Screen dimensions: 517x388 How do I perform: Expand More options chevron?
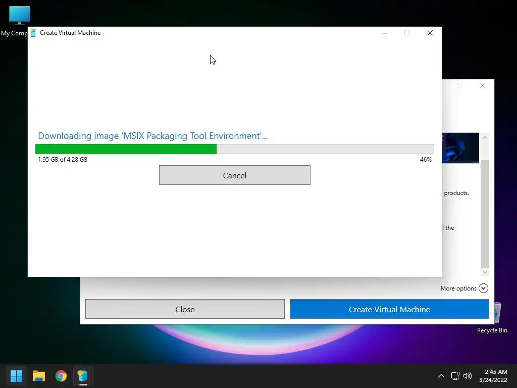[x=483, y=288]
